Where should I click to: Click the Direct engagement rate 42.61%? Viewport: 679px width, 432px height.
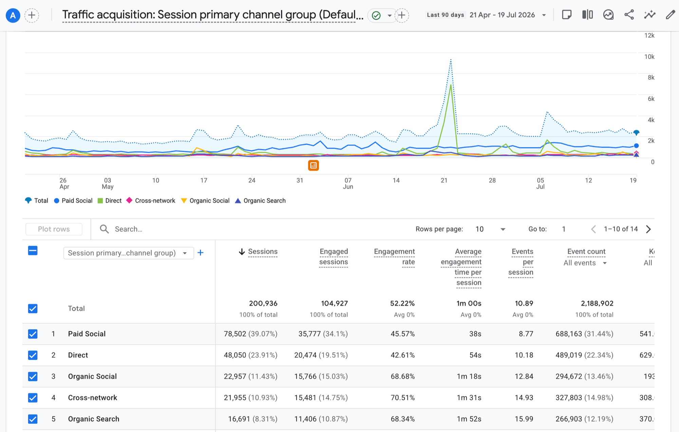click(403, 355)
